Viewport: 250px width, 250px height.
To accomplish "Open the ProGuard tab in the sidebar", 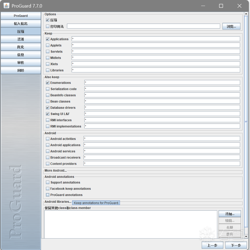I will pyautogui.click(x=21, y=16).
